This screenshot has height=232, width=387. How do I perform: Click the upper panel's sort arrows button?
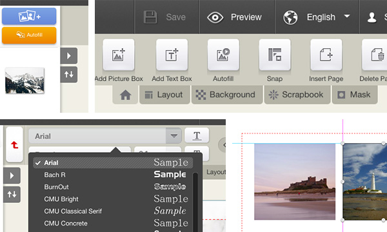tap(69, 75)
